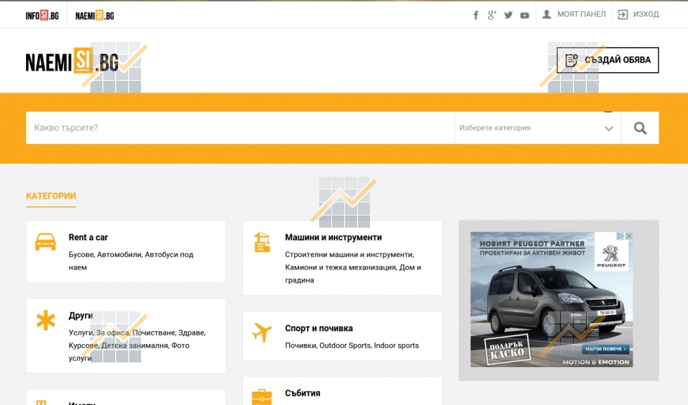Viewport: 688px width, 405px height.
Task: Click the Какво търсите? search field
Action: click(240, 128)
